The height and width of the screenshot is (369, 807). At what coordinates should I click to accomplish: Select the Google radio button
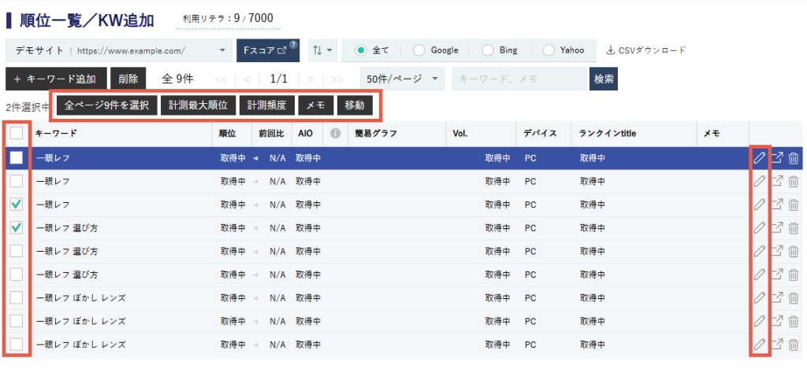click(x=419, y=50)
